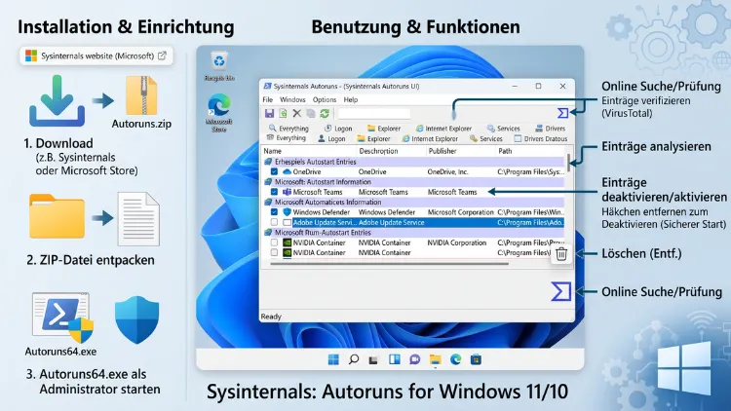731x411 pixels.
Task: Click the trash can delete icon
Action: [x=561, y=254]
